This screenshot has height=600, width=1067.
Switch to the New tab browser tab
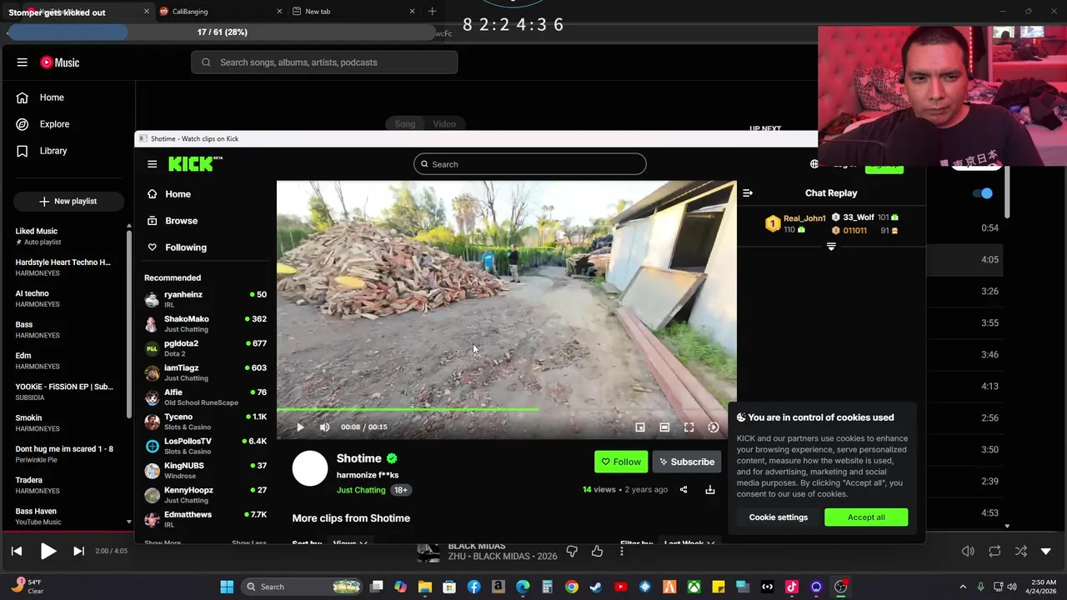pyautogui.click(x=354, y=12)
